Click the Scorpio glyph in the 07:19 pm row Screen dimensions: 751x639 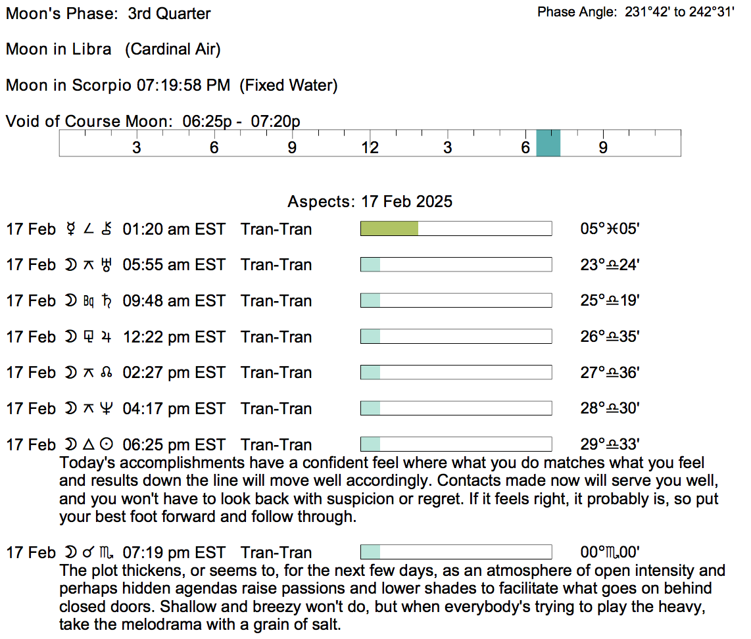(x=108, y=553)
